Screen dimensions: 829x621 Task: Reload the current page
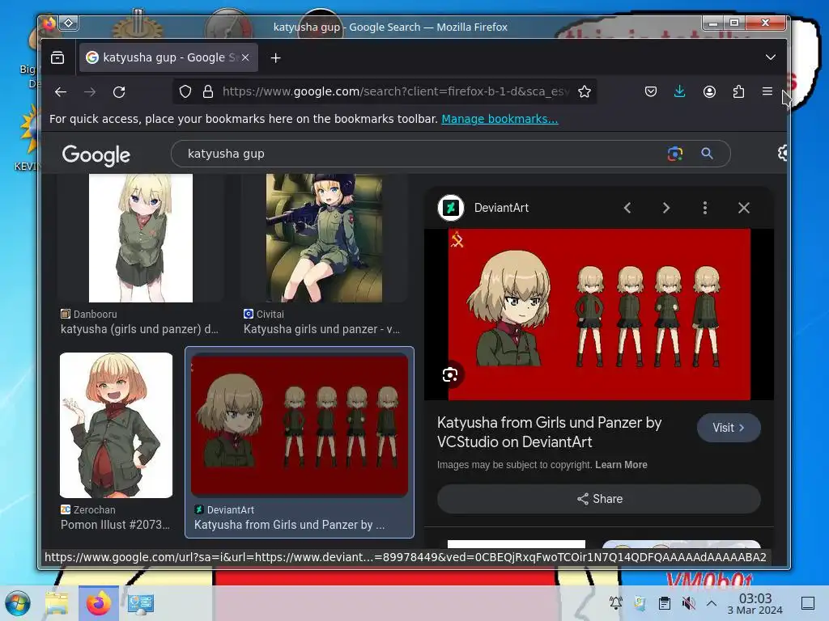(x=119, y=92)
